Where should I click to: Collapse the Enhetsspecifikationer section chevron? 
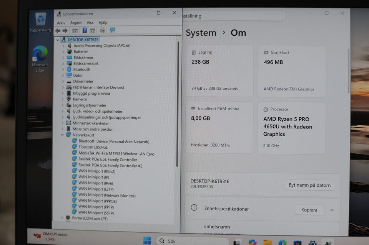click(332, 210)
